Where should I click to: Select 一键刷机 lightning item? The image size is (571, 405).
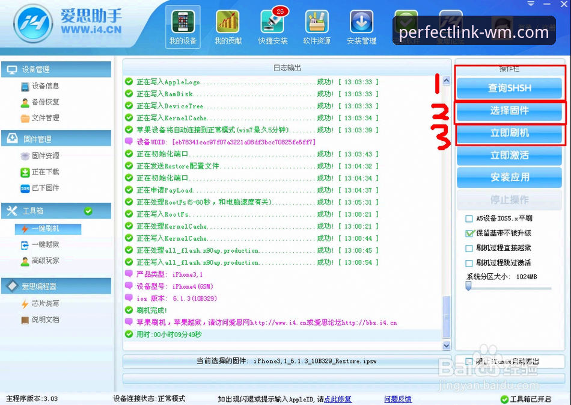[47, 229]
